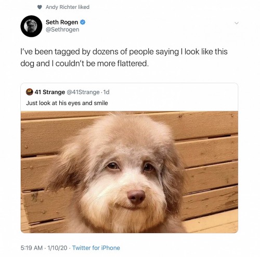Open the Twitter for iPhone link
The width and height of the screenshot is (260, 257).
coord(96,248)
